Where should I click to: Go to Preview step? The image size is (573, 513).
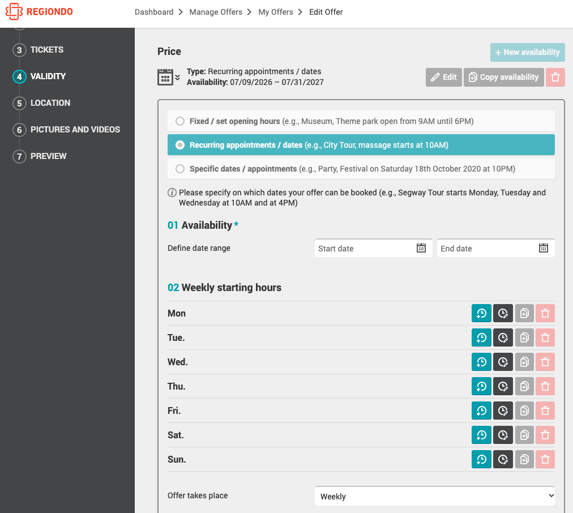pyautogui.click(x=40, y=156)
